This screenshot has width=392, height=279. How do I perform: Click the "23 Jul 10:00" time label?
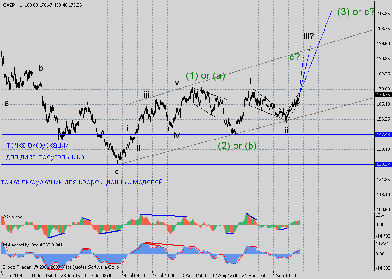point(165,276)
